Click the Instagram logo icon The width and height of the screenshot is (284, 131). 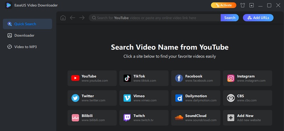231,78
